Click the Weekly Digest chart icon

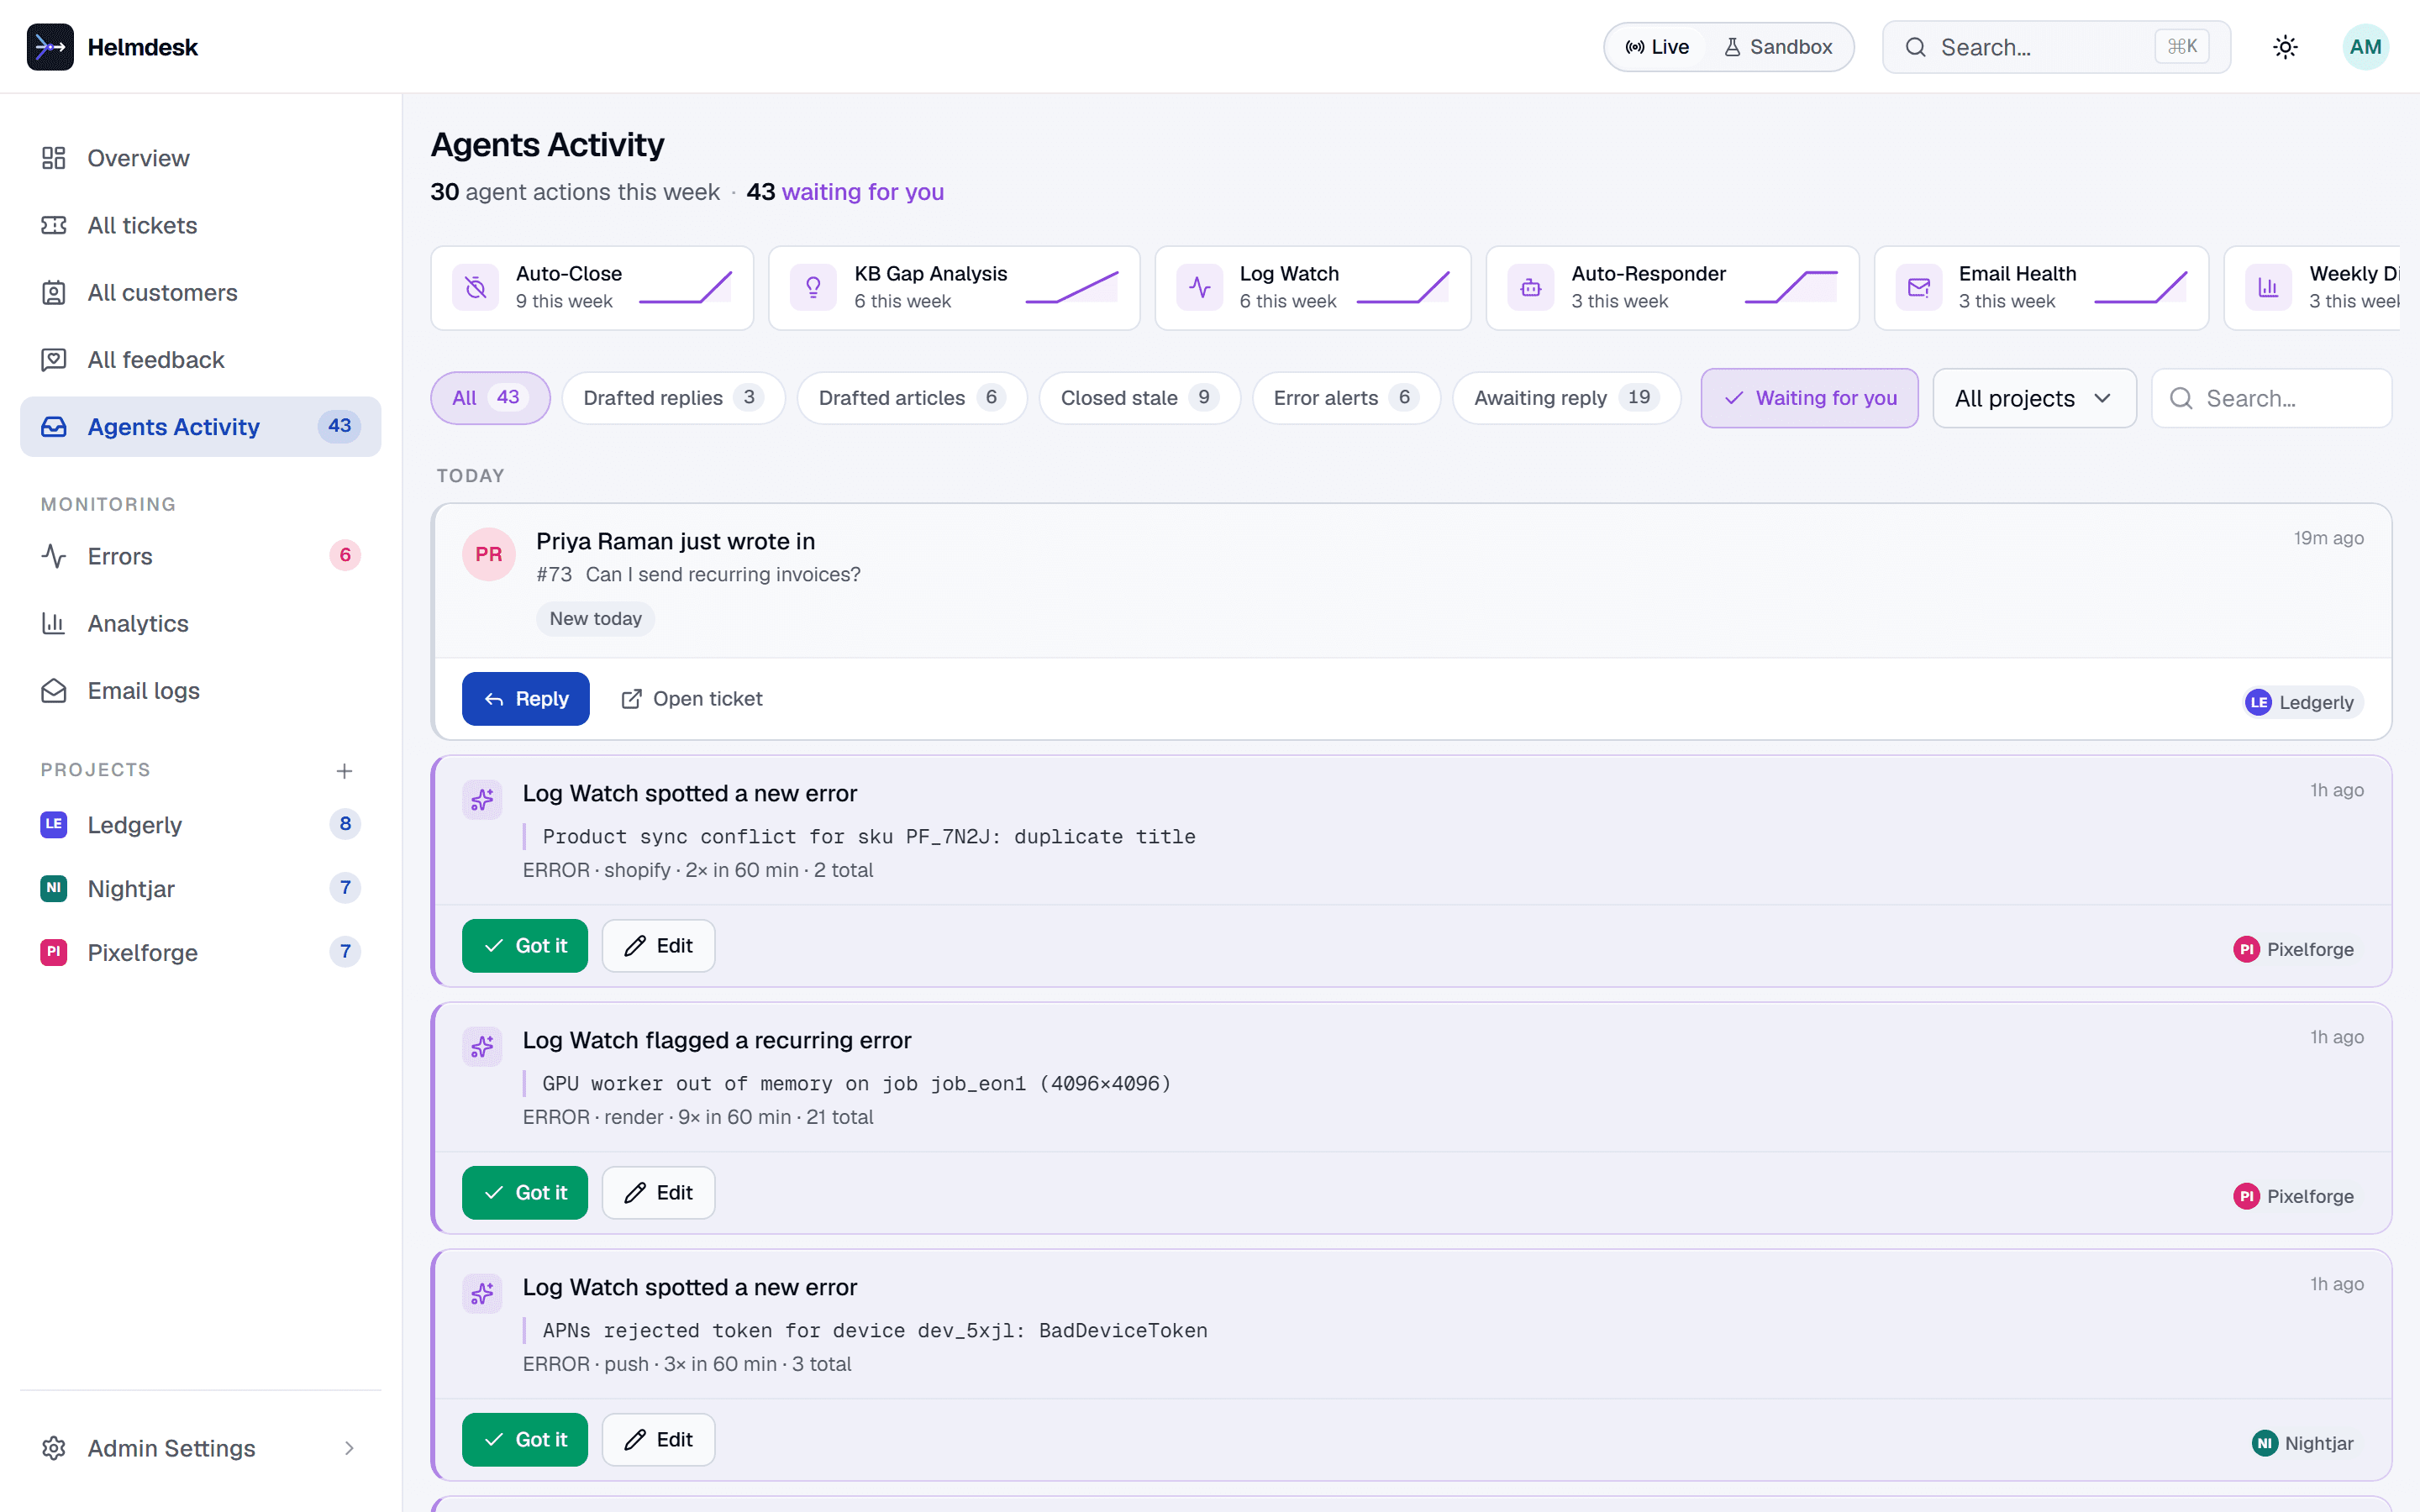2268,288
